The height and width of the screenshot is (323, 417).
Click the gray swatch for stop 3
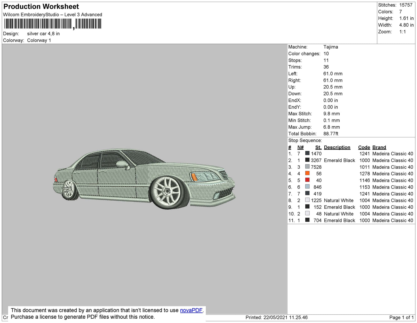click(307, 167)
